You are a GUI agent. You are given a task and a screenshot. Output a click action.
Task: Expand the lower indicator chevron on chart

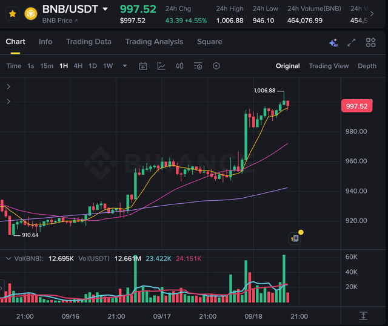[x=8, y=102]
